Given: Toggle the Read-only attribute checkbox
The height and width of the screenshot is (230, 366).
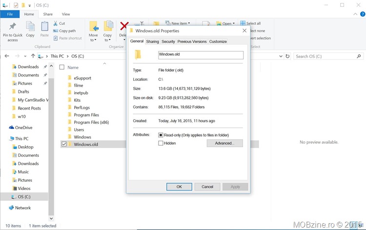Looking at the screenshot, I should click(x=161, y=135).
